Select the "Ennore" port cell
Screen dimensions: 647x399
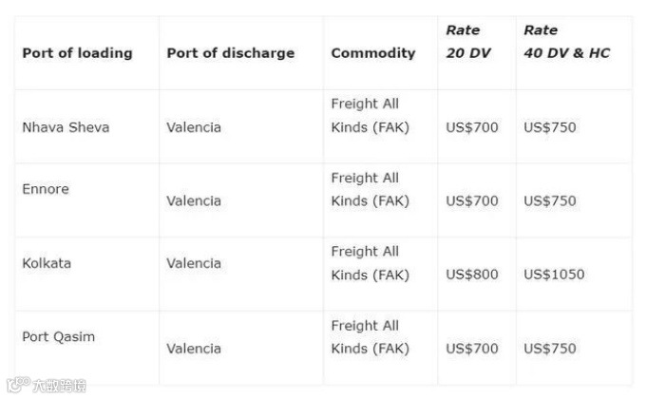tap(46, 189)
